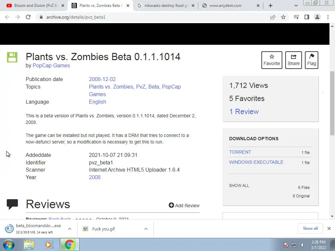This screenshot has width=335, height=251.
Task: Click the scrollbar up arrow
Action: click(332, 26)
